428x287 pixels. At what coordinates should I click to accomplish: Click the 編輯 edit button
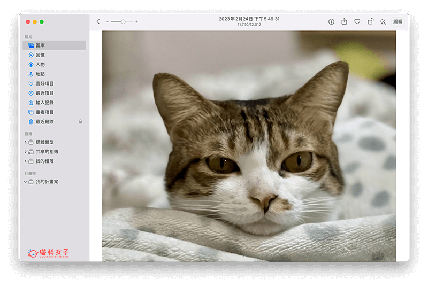398,21
